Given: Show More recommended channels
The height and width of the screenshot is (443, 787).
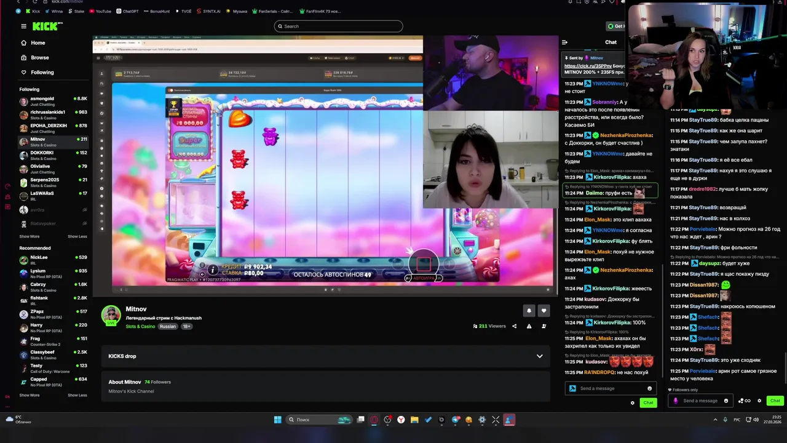Looking at the screenshot, I should [29, 395].
